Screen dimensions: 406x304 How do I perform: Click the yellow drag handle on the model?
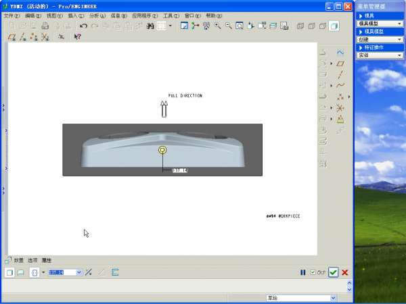point(162,150)
